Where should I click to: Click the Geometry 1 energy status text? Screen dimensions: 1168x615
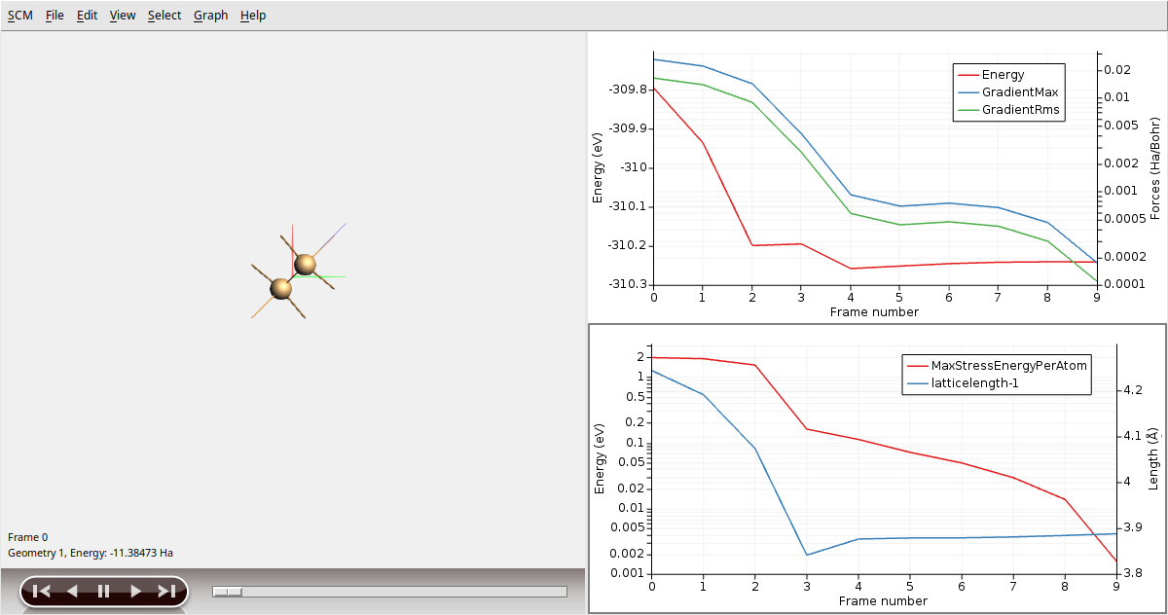[91, 553]
